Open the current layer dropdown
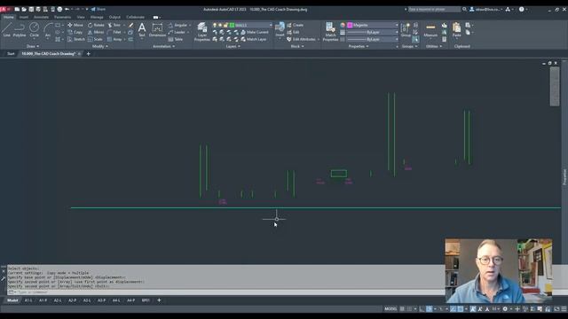 270,25
